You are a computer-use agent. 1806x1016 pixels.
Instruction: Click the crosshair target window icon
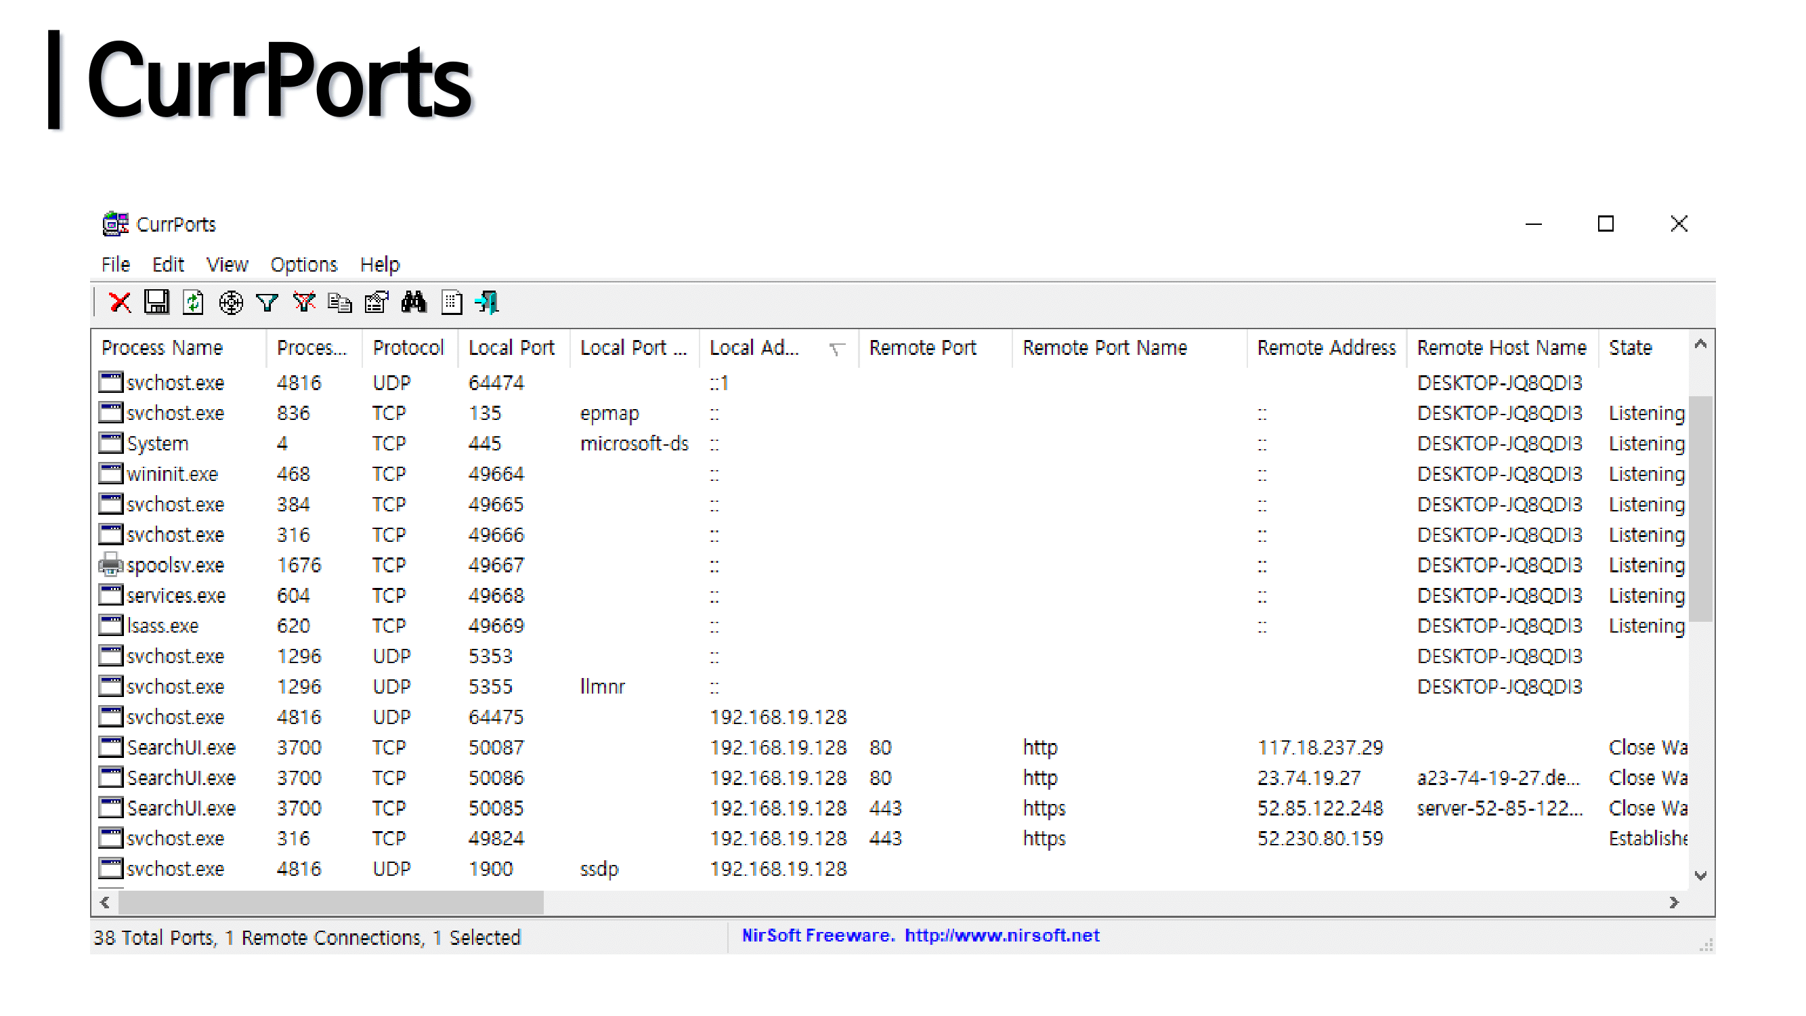(231, 303)
